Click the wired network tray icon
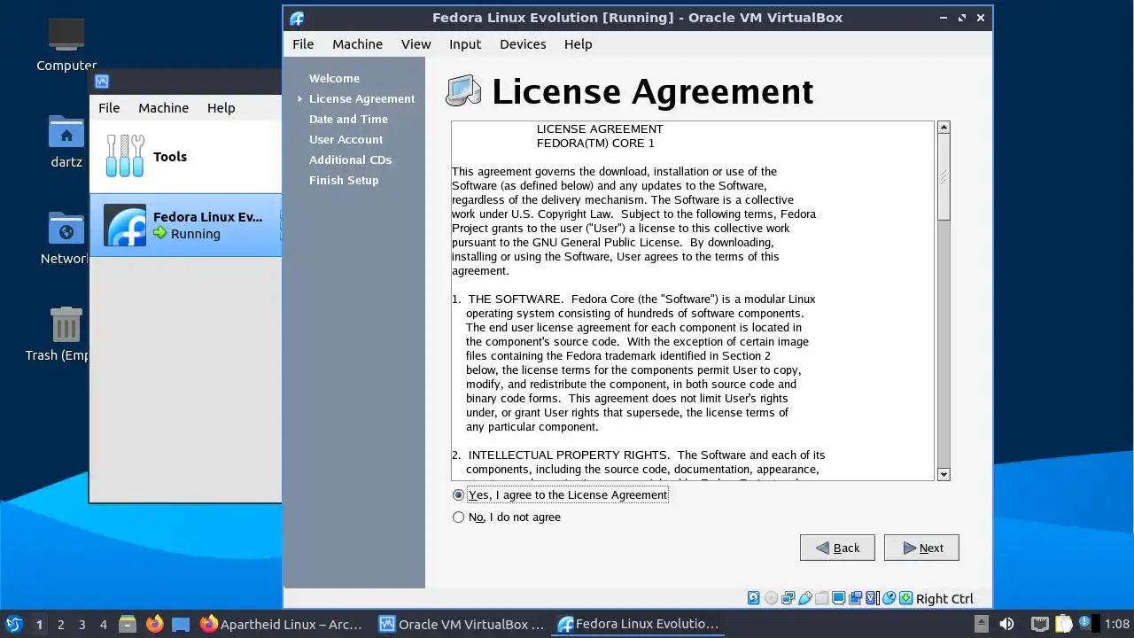Viewport: 1134px width, 638px height. click(1040, 625)
